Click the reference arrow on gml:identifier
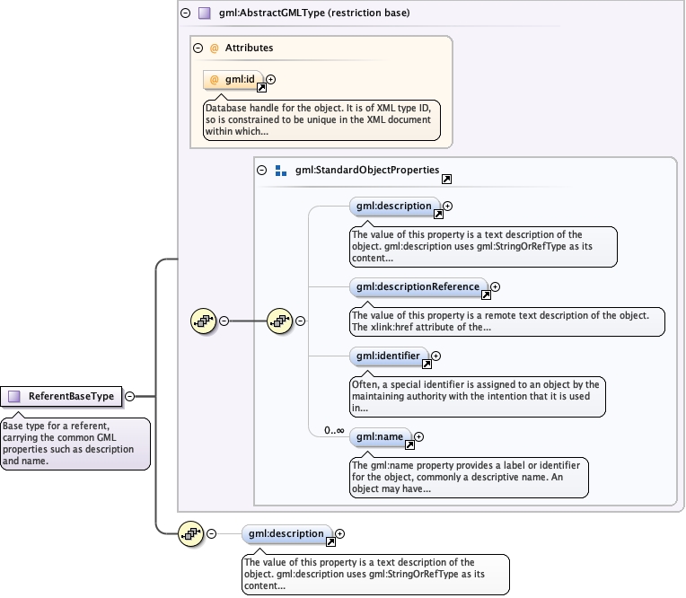This screenshot has width=686, height=598. pyautogui.click(x=427, y=364)
